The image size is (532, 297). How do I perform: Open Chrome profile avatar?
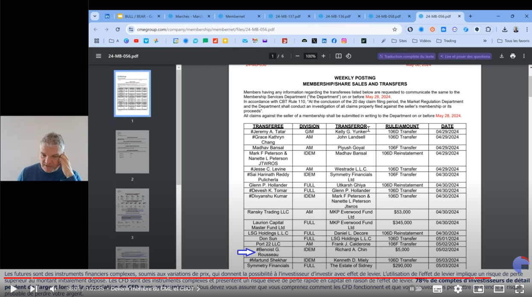516,29
